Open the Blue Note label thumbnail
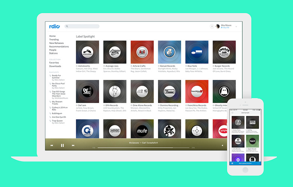 click(x=197, y=52)
